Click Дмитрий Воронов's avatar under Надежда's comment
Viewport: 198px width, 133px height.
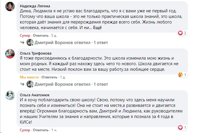pyautogui.click(x=30, y=43)
